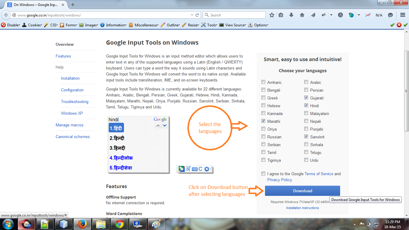Screen dimensions: 409x230
Task: Click the red-blue line graph icon
Action: (x=368, y=15)
